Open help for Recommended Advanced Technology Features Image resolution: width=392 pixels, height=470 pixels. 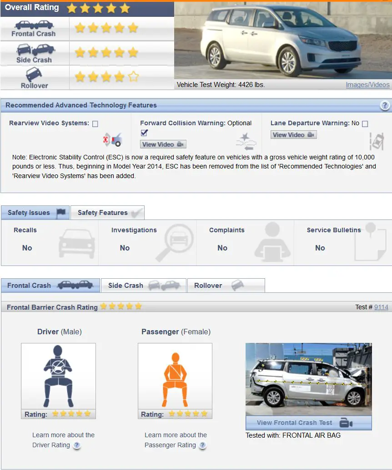[x=385, y=105]
